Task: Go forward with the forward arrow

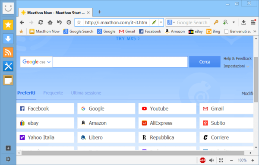Action: coord(31,22)
